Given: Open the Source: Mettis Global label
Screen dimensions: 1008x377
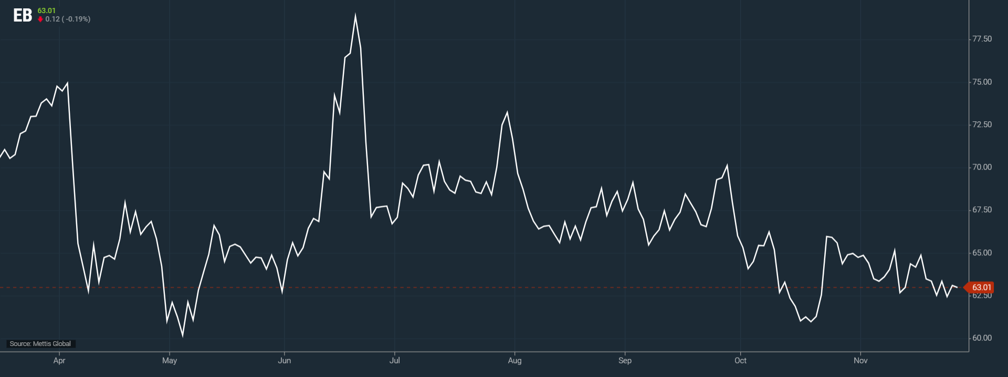Looking at the screenshot, I should [x=40, y=344].
